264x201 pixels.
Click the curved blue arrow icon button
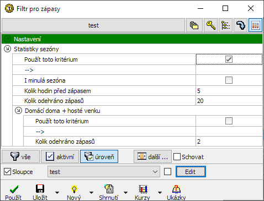pos(240,25)
